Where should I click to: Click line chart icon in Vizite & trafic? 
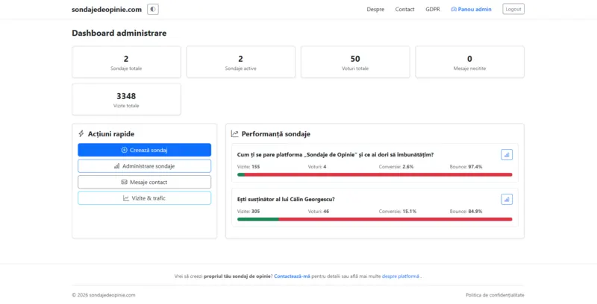126,198
